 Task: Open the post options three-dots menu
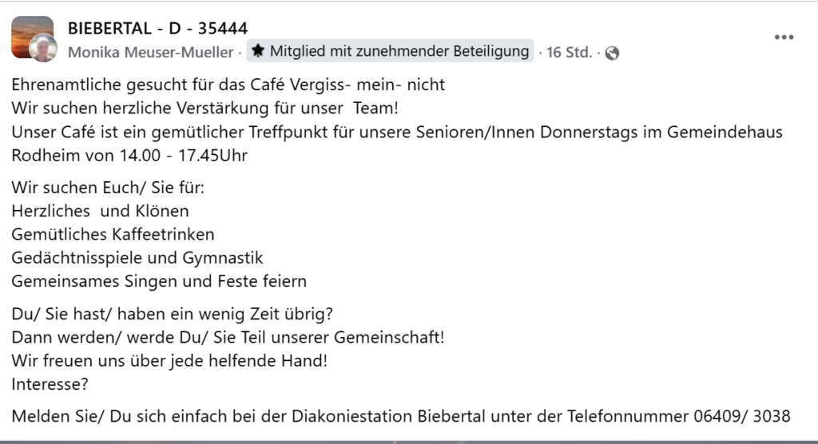tap(784, 38)
